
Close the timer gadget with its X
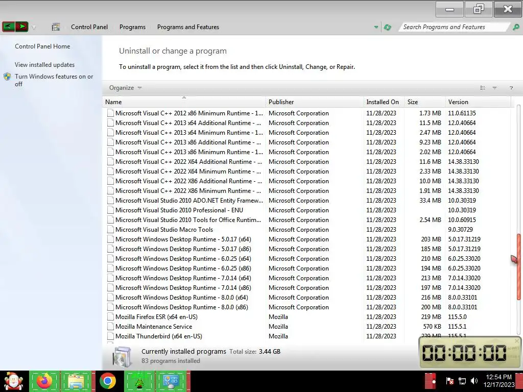517,340
